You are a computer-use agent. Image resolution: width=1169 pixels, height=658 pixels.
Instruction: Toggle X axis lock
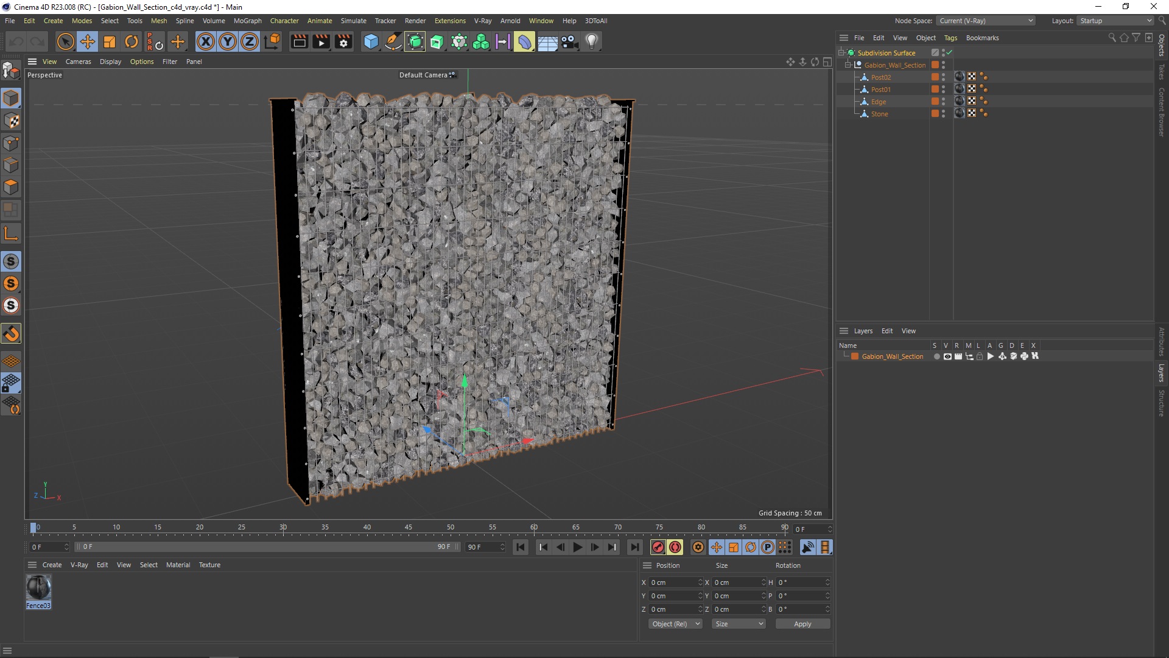(x=206, y=41)
